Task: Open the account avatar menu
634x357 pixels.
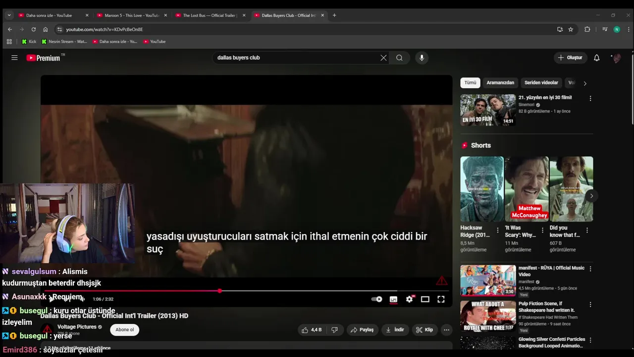Action: [x=617, y=58]
